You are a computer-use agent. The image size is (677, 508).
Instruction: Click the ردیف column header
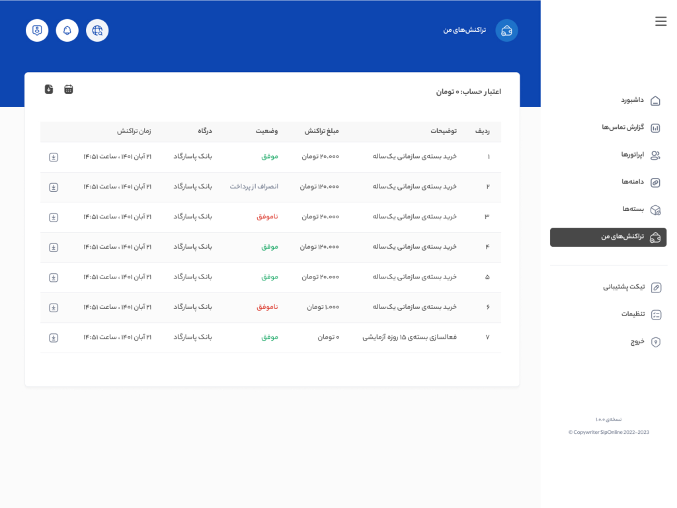click(482, 132)
